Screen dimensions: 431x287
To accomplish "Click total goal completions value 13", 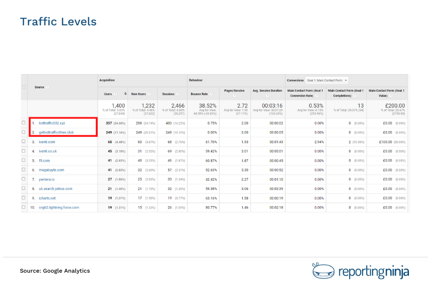I will pos(361,106).
